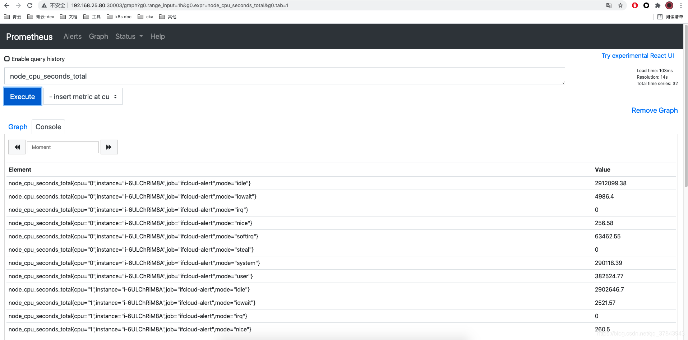This screenshot has height=340, width=688.
Task: Click the value 290118.39
Action: pos(608,263)
